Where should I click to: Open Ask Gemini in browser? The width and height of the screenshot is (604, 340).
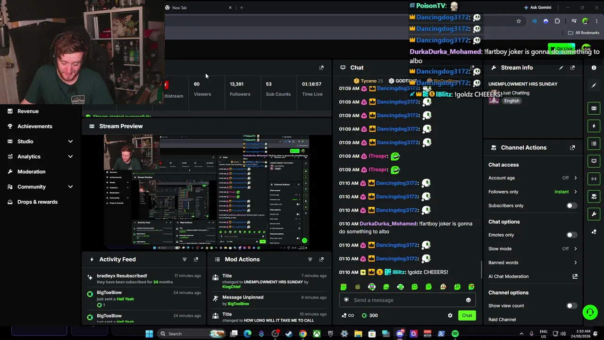point(537,8)
